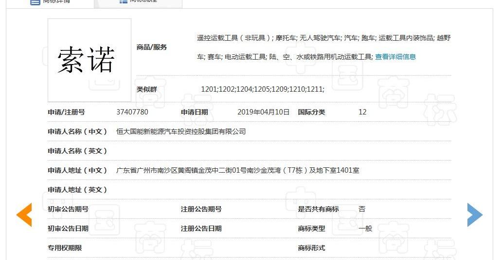Viewport: 501px width, 260px height.
Task: Click the 注册公告日期 label
Action: coord(201,229)
